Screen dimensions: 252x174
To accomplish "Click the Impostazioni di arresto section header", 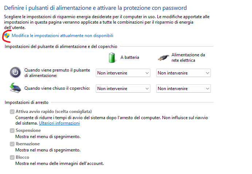I will tap(27, 102).
